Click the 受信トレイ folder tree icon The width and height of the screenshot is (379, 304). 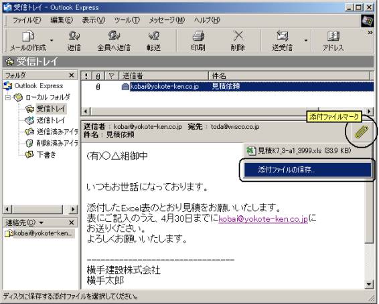pos(29,109)
